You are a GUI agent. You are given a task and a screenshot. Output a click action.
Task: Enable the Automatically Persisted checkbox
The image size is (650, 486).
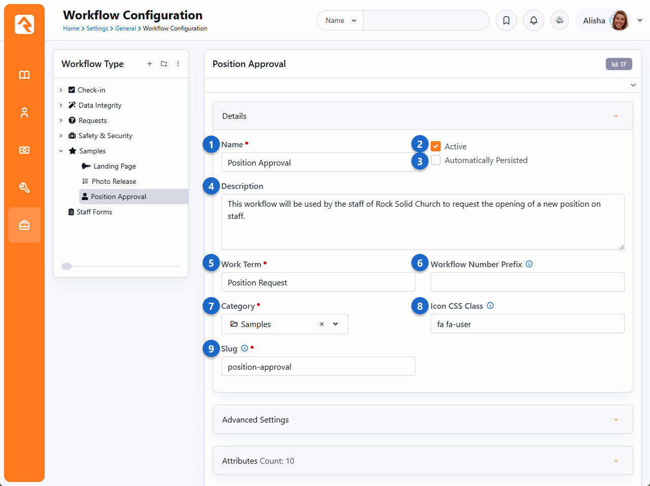click(436, 160)
